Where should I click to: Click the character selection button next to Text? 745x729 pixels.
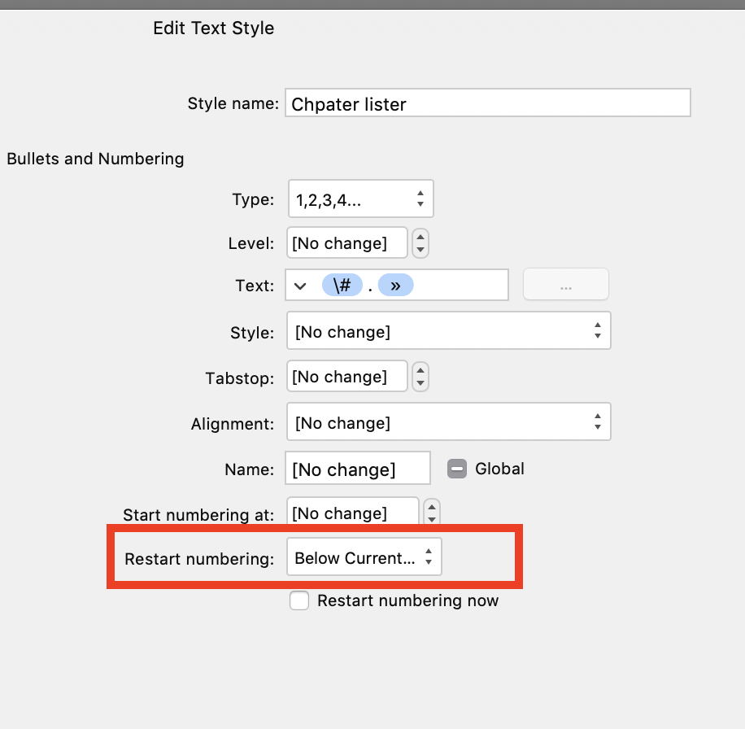(x=565, y=284)
